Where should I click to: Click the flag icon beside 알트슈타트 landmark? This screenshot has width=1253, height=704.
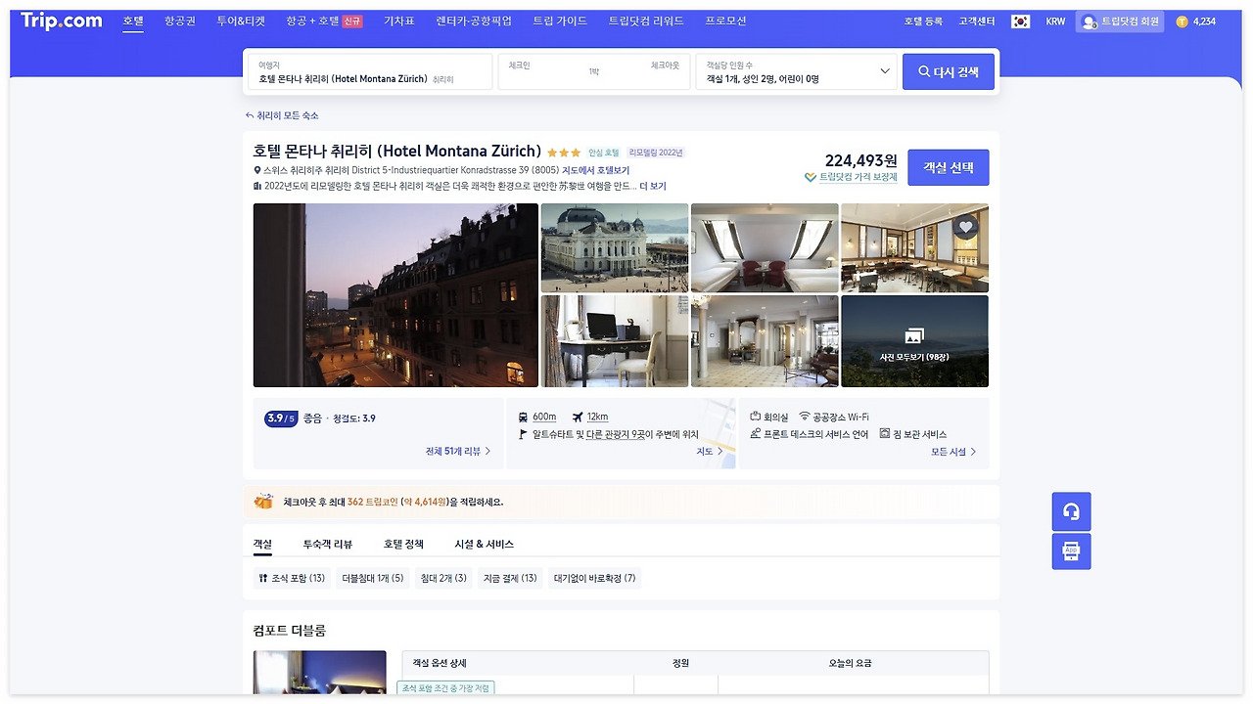[524, 434]
